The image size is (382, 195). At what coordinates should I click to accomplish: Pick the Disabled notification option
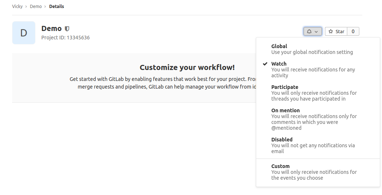(313, 145)
